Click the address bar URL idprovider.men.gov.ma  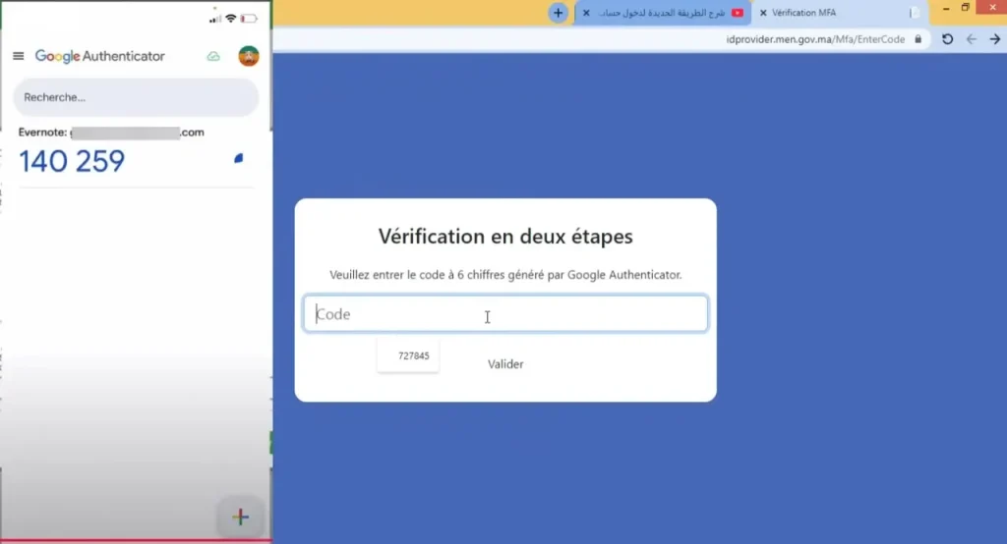815,39
